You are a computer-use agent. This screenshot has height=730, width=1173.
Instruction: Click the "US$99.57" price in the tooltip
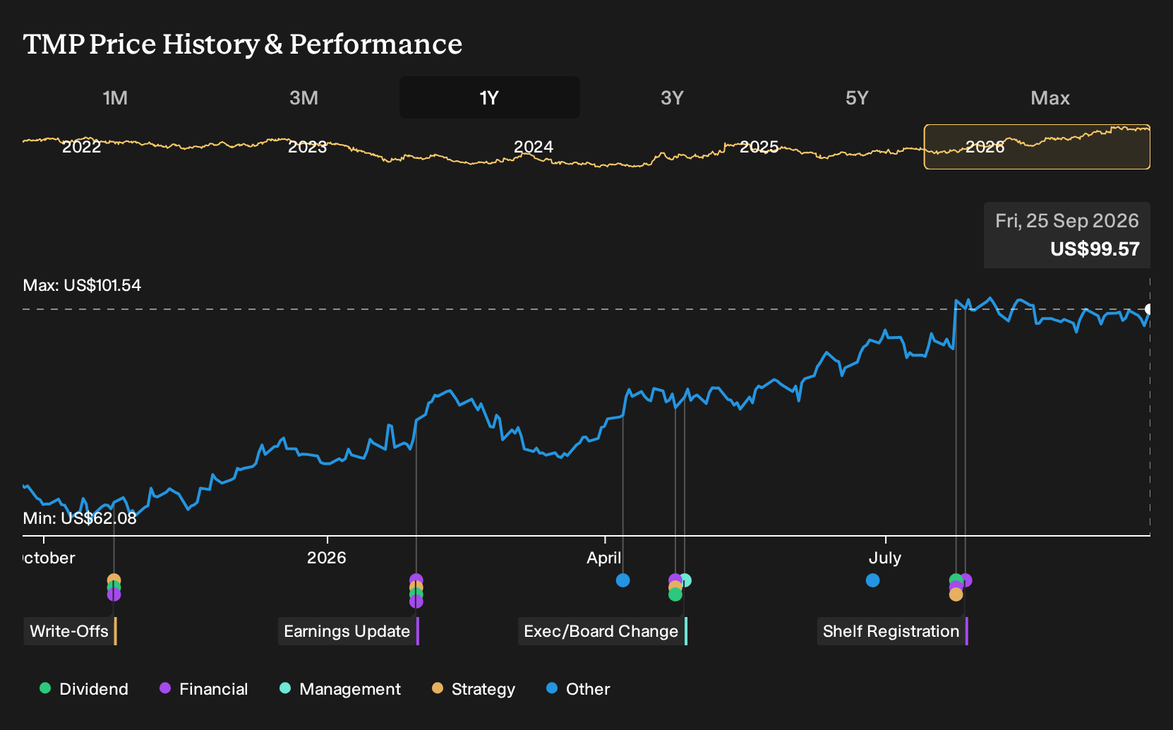pyautogui.click(x=1095, y=249)
